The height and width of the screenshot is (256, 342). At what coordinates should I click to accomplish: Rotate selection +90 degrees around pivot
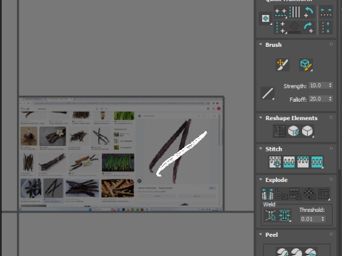(309, 27)
